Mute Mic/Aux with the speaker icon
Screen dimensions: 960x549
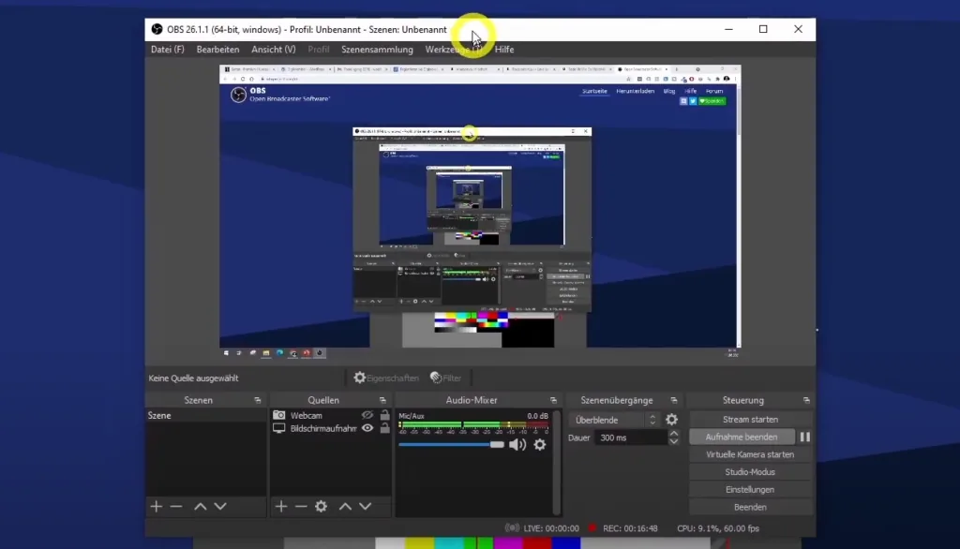(517, 445)
